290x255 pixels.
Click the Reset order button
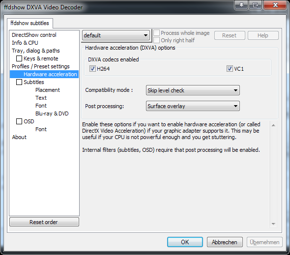click(44, 222)
